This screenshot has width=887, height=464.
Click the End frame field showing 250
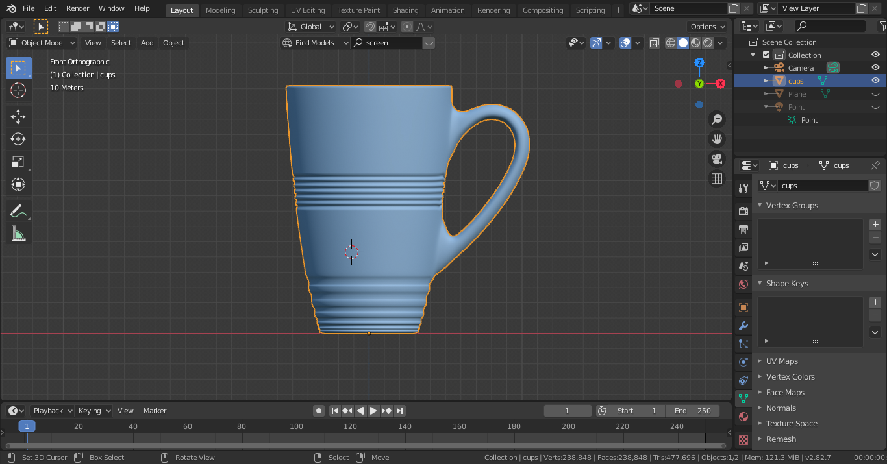click(x=693, y=411)
